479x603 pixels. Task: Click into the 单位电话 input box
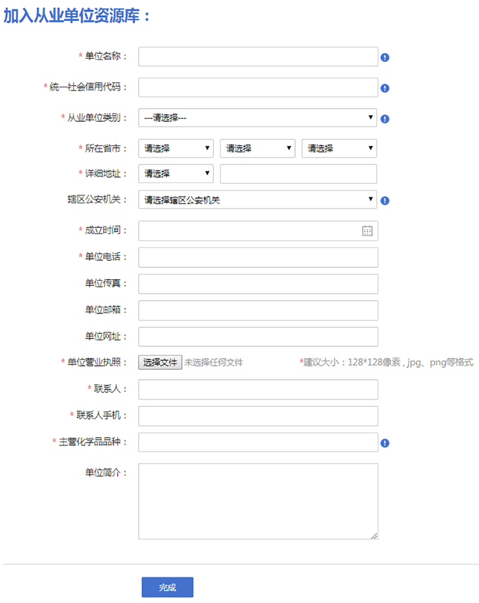(258, 257)
